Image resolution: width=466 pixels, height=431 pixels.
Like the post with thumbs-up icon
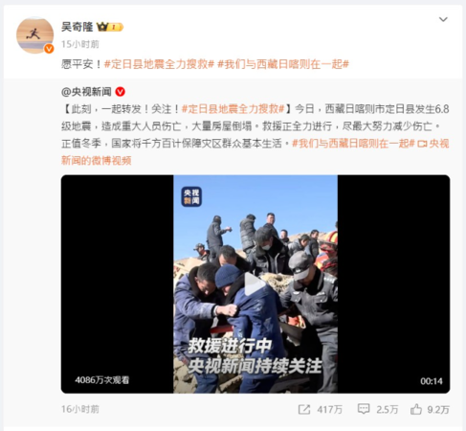(416, 409)
